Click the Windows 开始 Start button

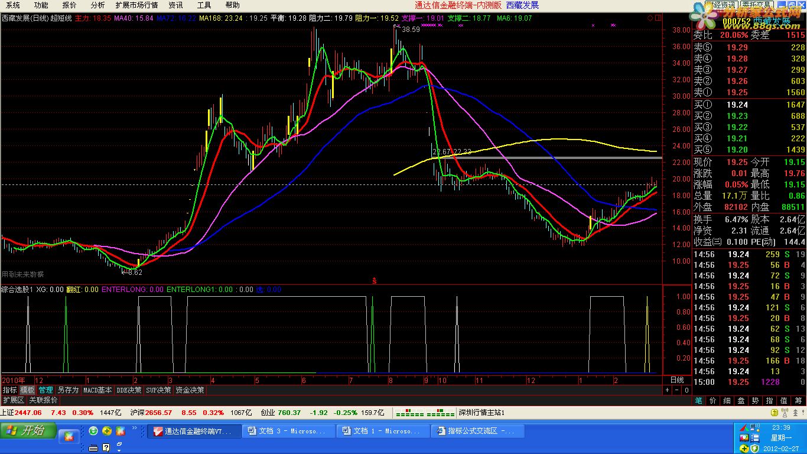click(28, 430)
